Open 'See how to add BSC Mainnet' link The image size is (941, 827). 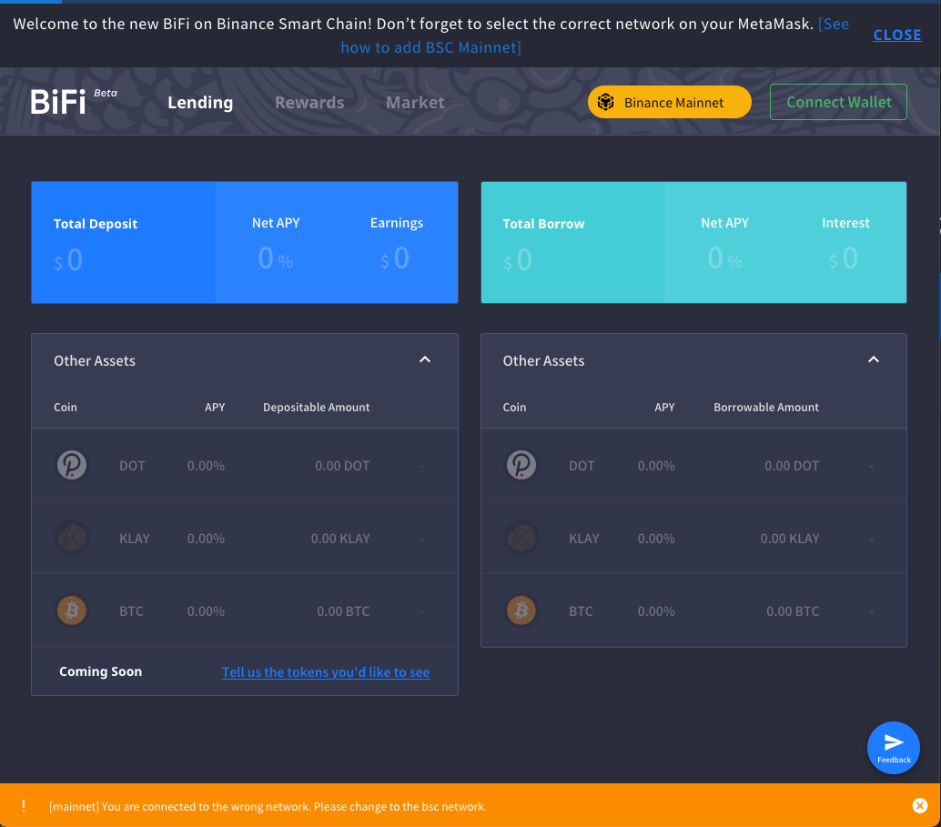tap(430, 47)
